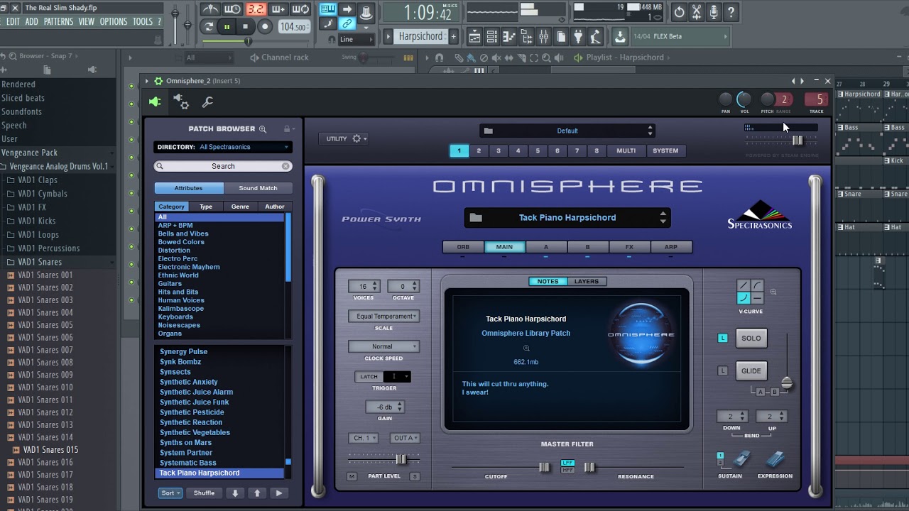Click the search field in Patch Browser
This screenshot has height=511, width=909.
pyautogui.click(x=223, y=166)
